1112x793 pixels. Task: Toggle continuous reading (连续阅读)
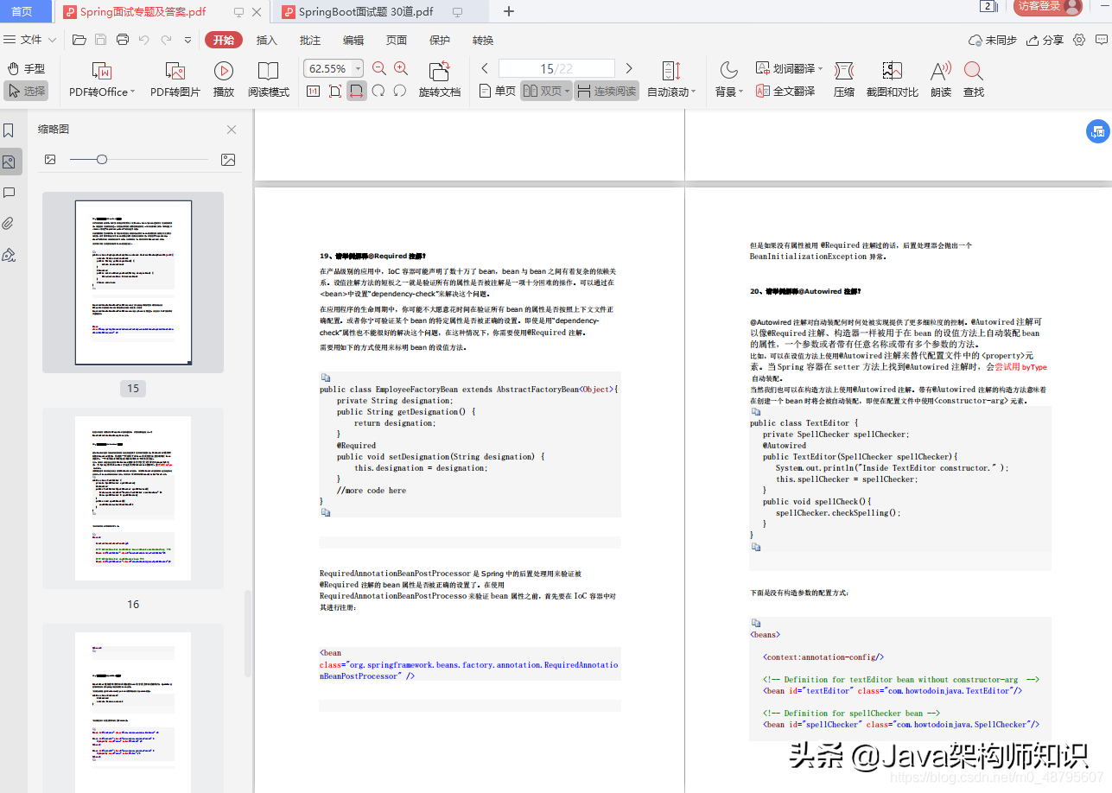click(x=607, y=91)
